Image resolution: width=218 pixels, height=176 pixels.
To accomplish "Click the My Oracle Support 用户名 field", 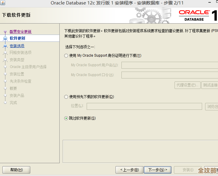I will [170, 65].
